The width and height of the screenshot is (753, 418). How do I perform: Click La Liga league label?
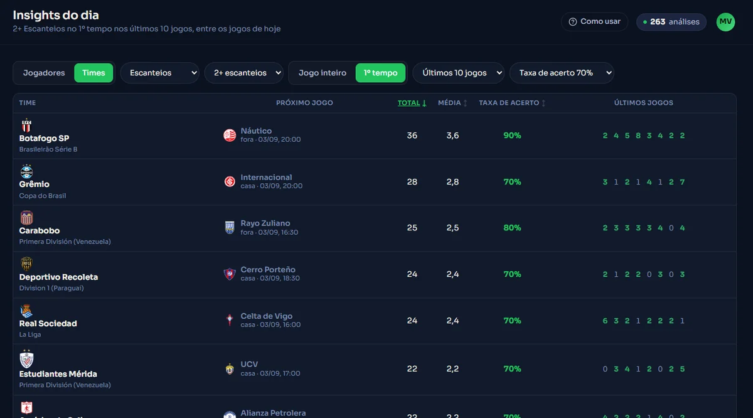(x=31, y=335)
